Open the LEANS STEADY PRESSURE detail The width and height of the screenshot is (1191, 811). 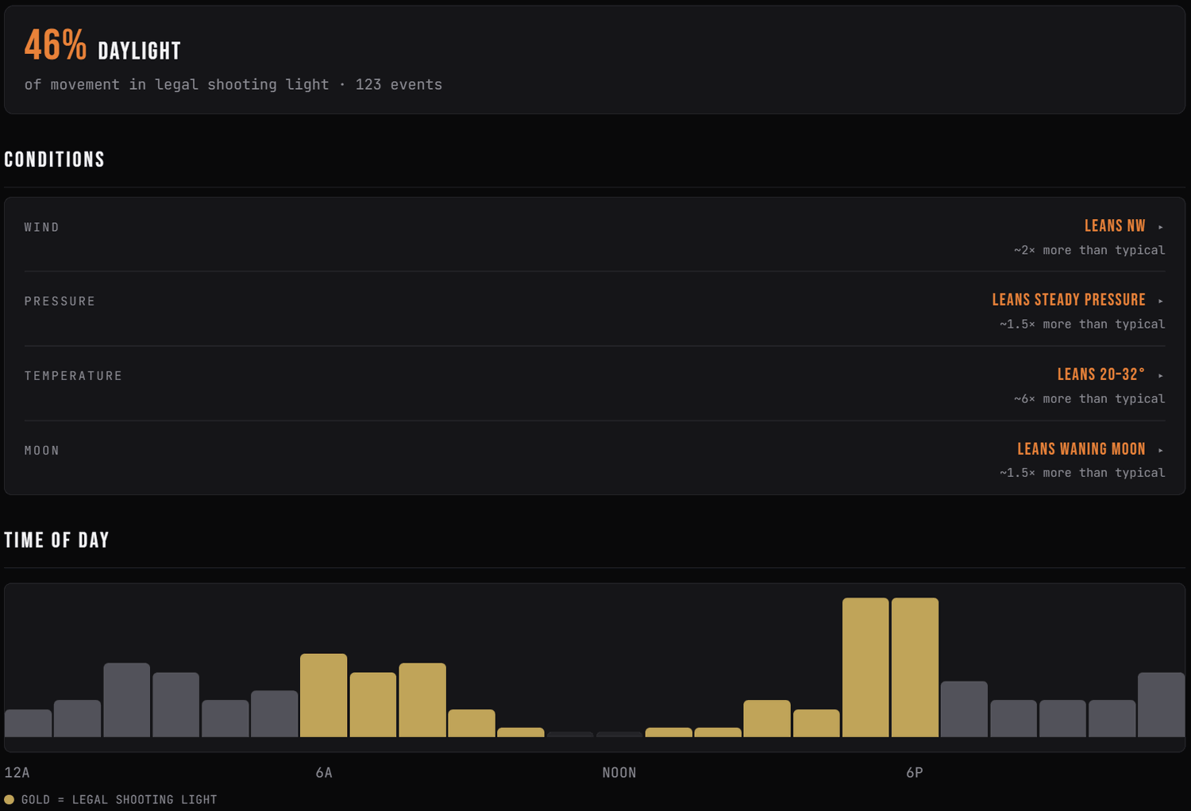pyautogui.click(x=1069, y=300)
